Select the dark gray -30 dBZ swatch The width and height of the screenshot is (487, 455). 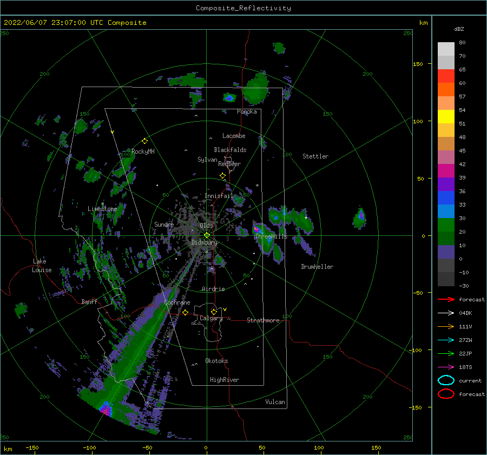446,279
